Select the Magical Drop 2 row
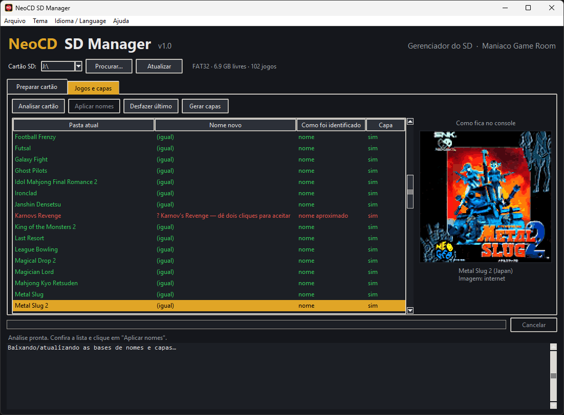This screenshot has width=564, height=415. click(209, 261)
